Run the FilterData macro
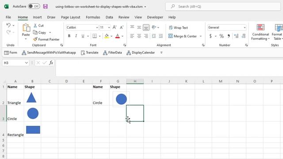283x159 pixels. (112, 53)
